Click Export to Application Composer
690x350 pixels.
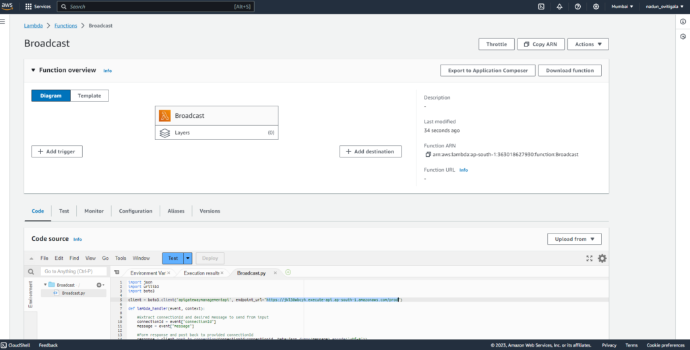point(488,71)
